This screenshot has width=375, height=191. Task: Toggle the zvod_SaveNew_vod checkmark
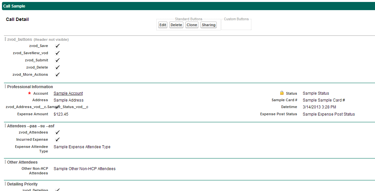click(58, 53)
